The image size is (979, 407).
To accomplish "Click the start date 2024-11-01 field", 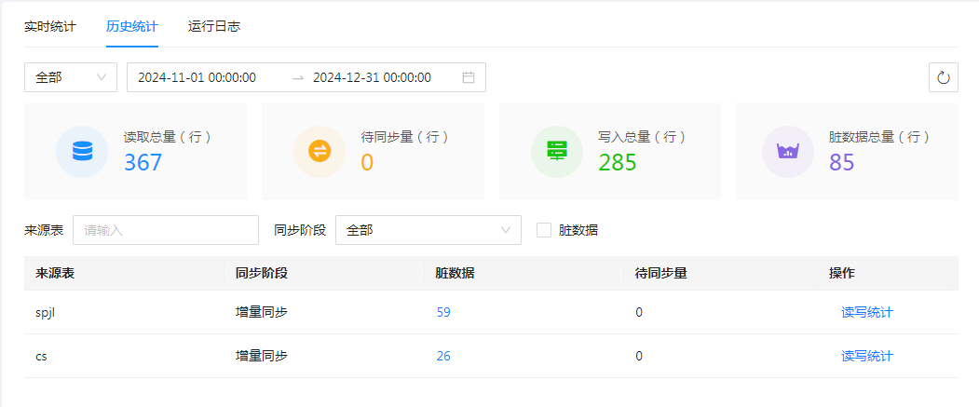I will 197,77.
